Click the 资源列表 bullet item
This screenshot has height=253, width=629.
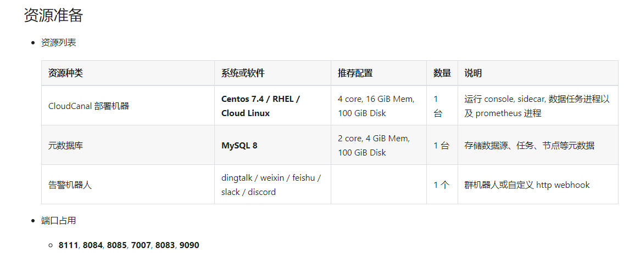(x=59, y=43)
